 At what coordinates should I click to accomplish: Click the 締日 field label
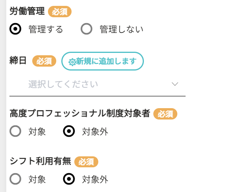[x=18, y=60]
